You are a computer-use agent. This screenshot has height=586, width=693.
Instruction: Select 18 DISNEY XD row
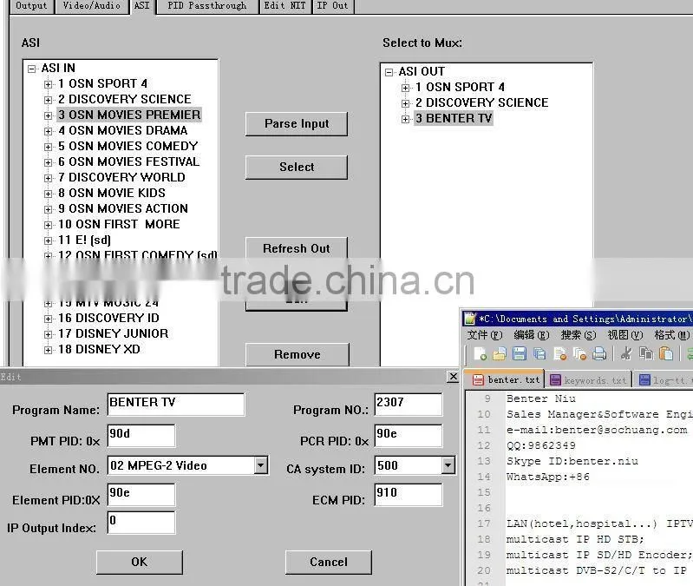click(99, 349)
